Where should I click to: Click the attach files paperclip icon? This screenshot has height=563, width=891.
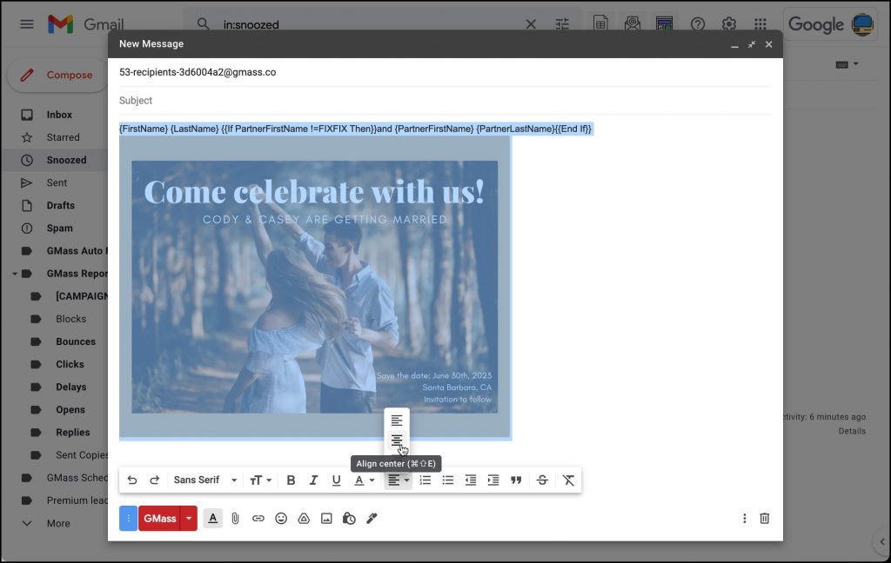coord(235,518)
